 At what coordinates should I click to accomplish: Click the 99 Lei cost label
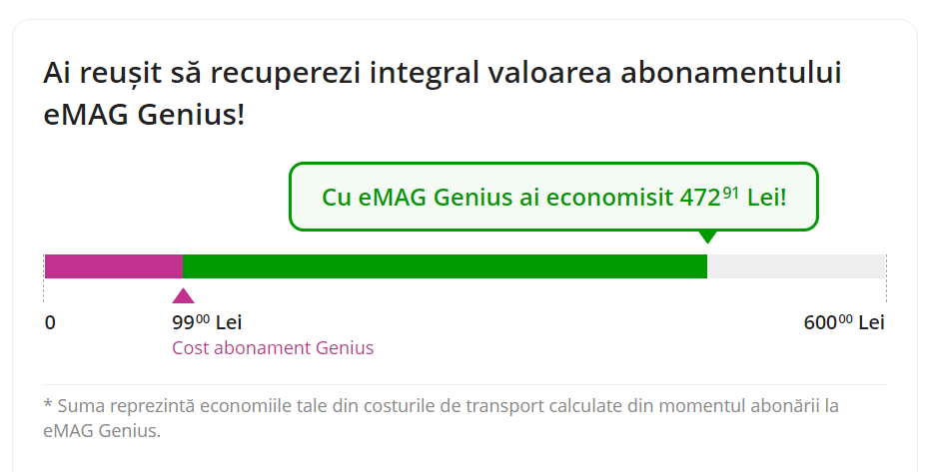pos(207,322)
